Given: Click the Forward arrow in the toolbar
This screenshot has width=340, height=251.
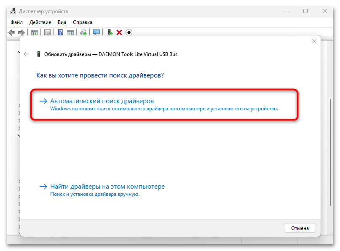Looking at the screenshot, I should coord(21,32).
